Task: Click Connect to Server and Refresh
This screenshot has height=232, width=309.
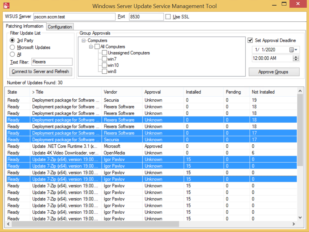Action: (x=40, y=72)
